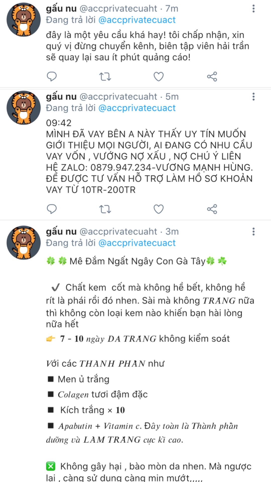Open @accprivatecuact link in the 3m tweet
Screen dimensions: 271x482
(137, 243)
